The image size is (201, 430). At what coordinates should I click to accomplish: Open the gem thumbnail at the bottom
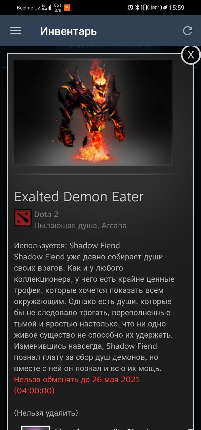pyautogui.click(x=36, y=428)
